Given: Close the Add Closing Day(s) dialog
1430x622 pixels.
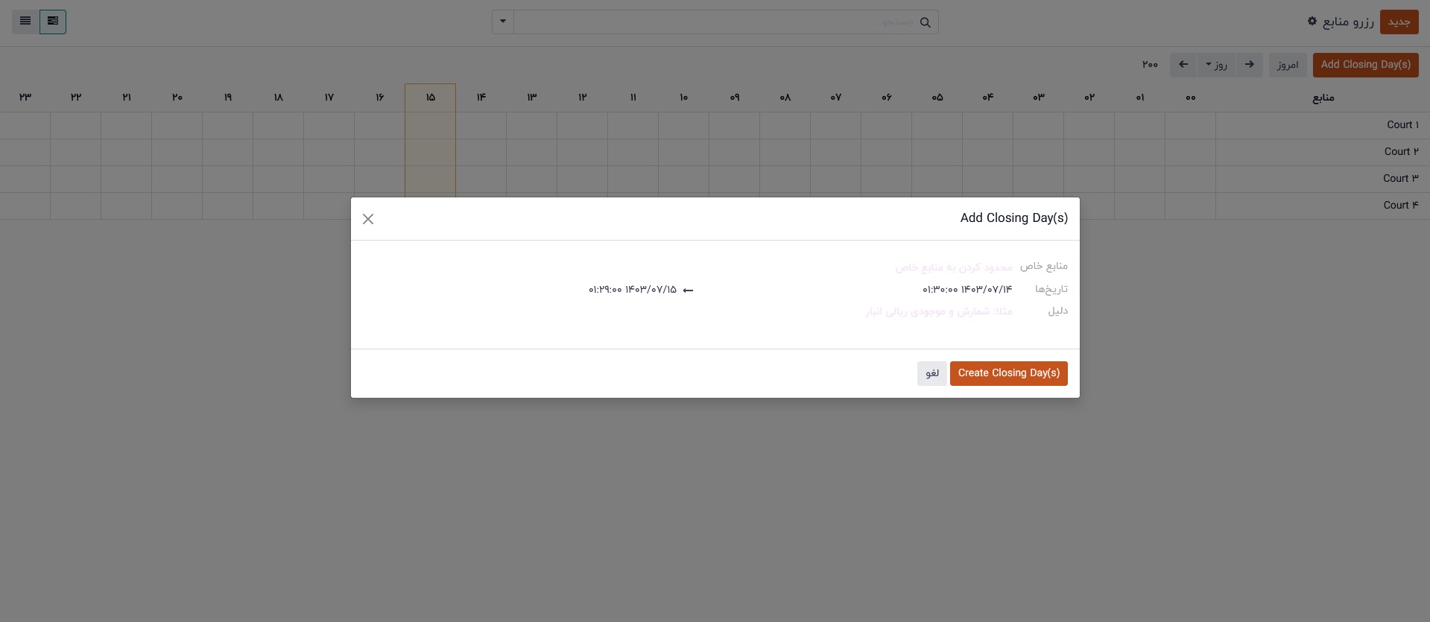Looking at the screenshot, I should point(368,219).
